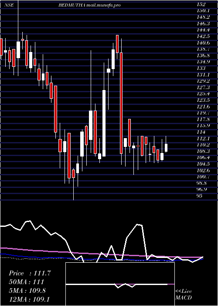Pick the 123.5 price label

point(203,100)
